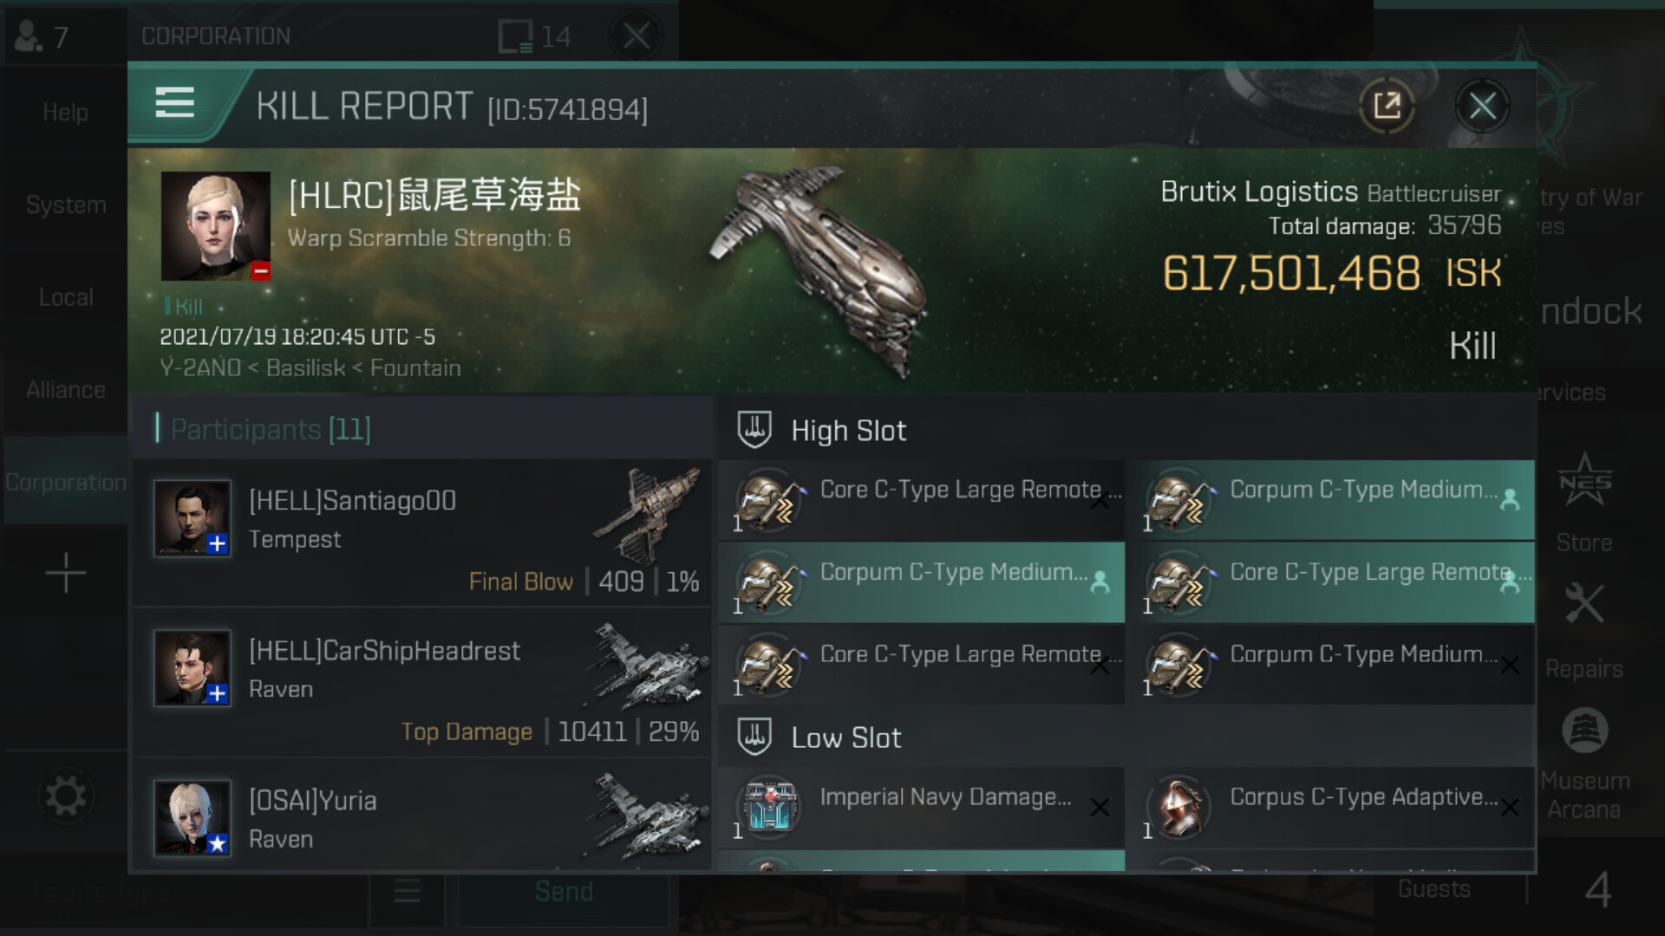Select Corpus C-Type Adaptive module icon
The image size is (1665, 936).
coord(1179,806)
